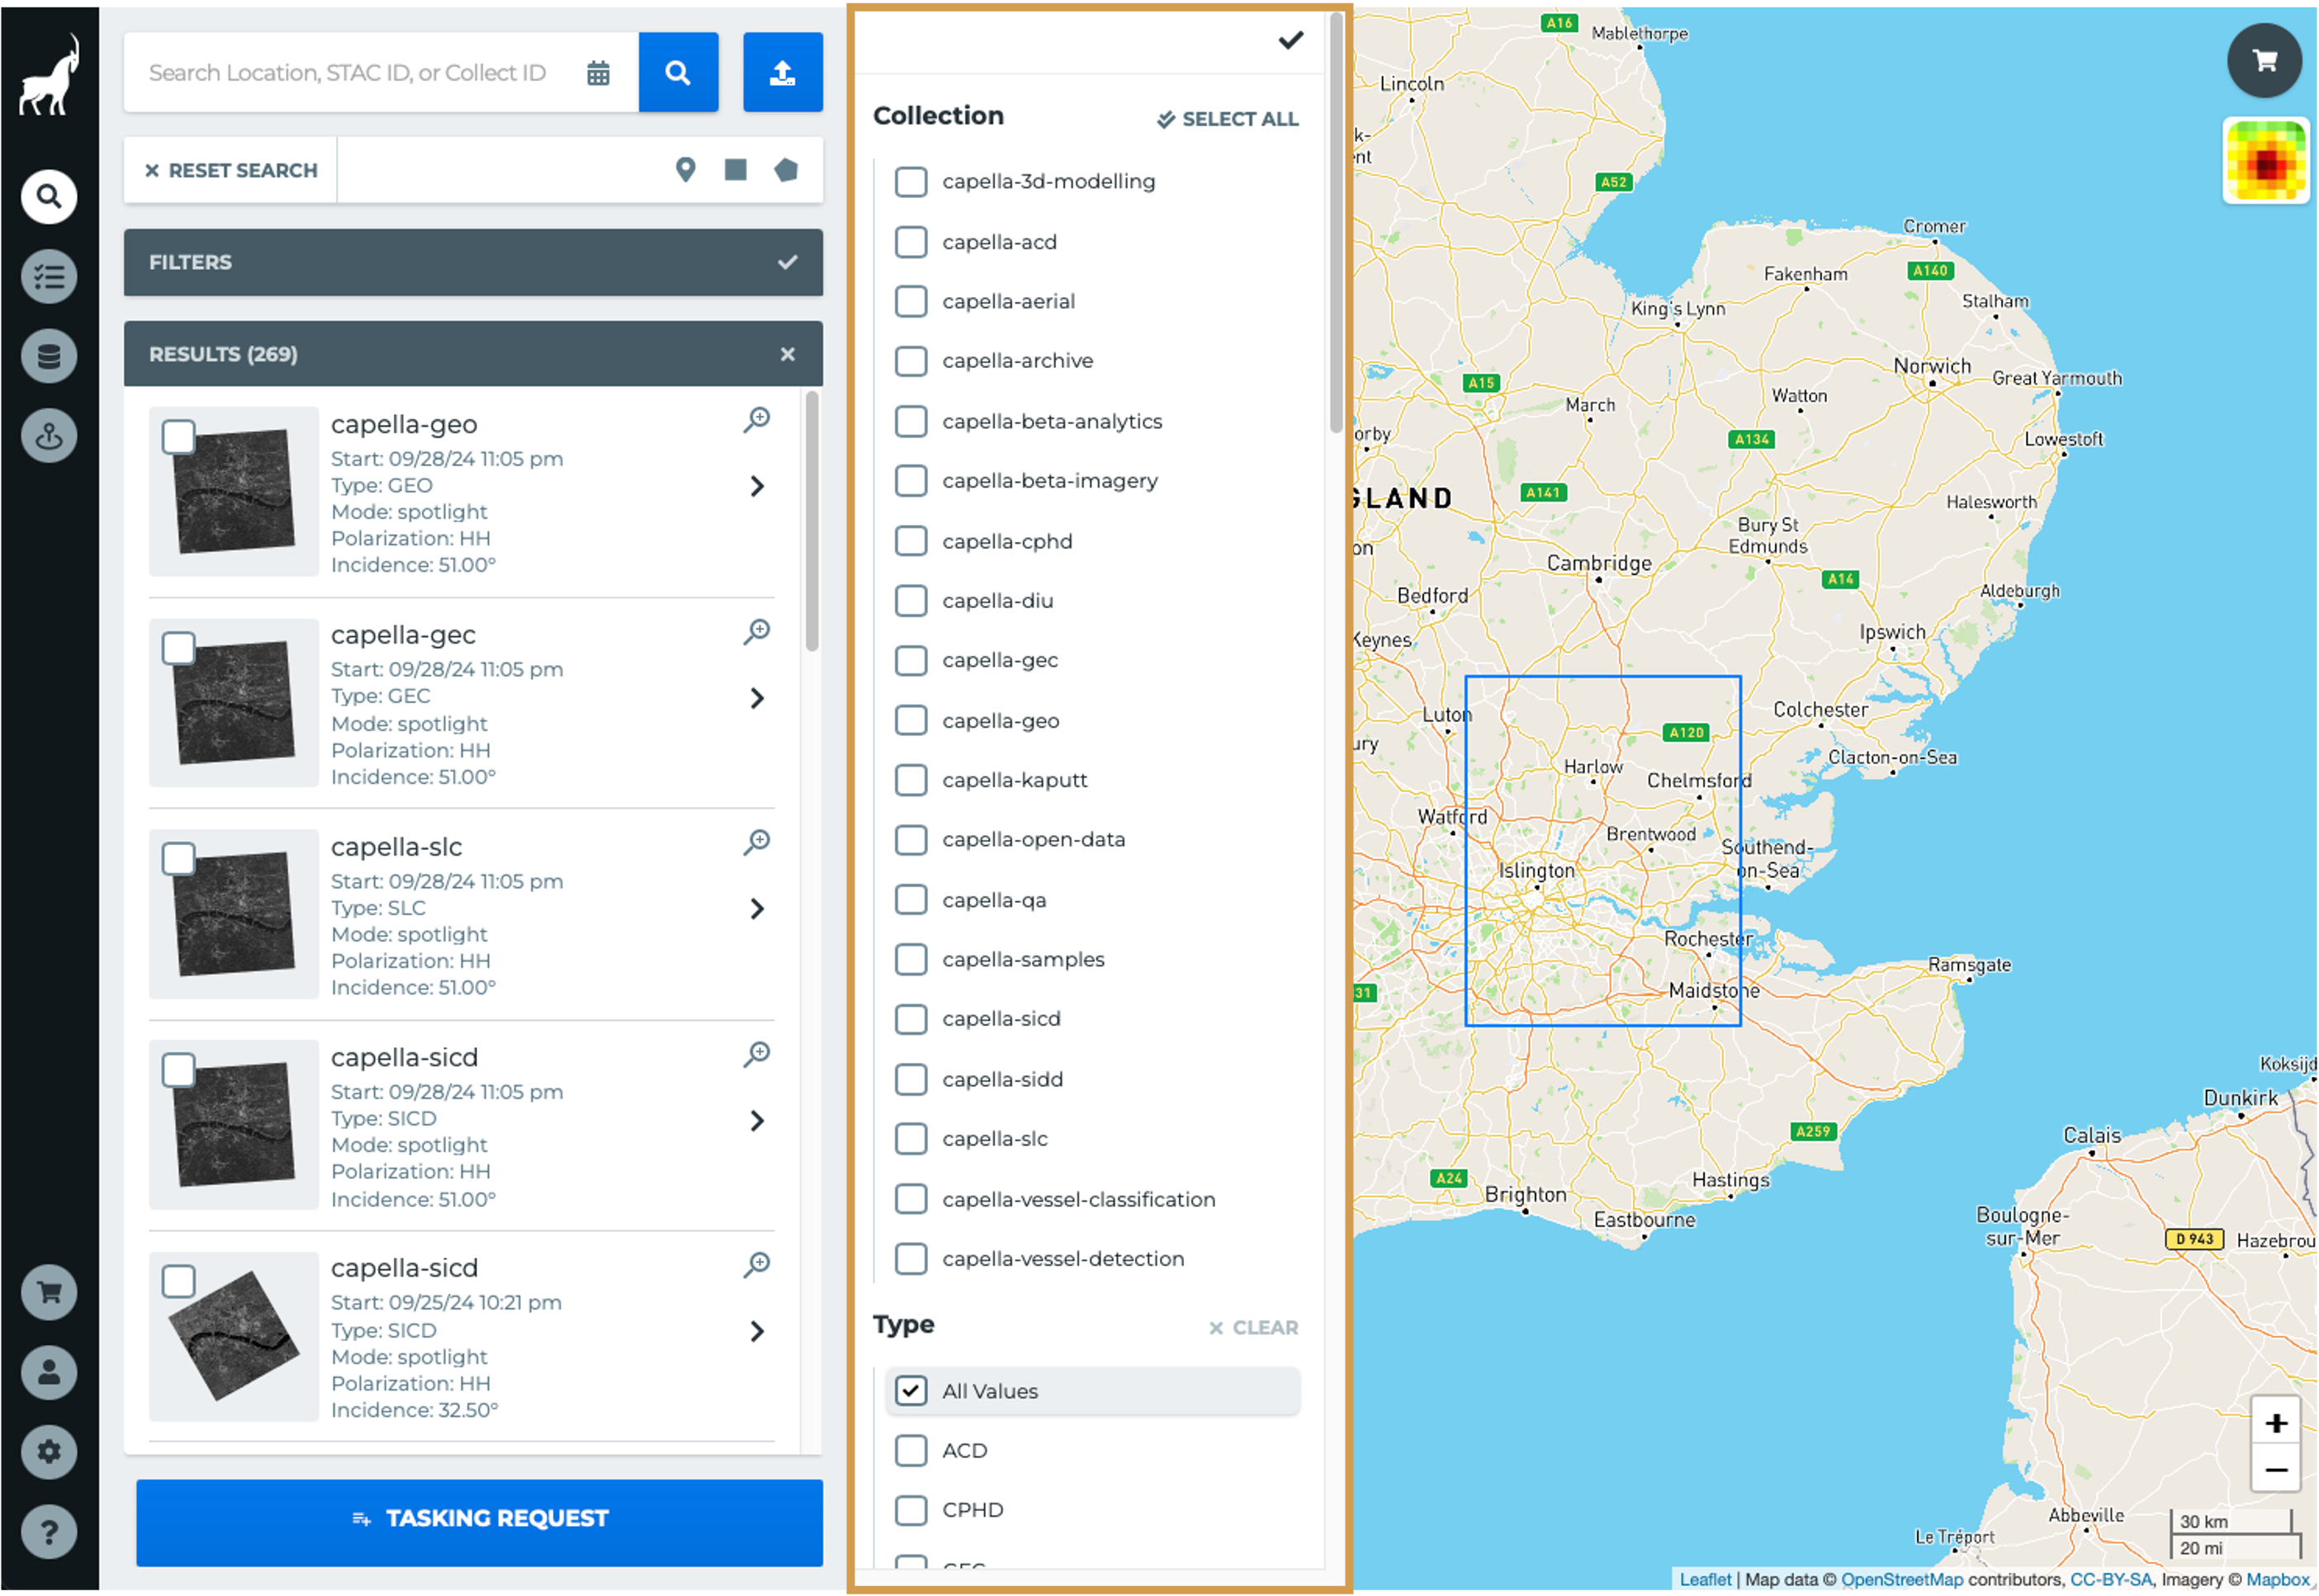The width and height of the screenshot is (2319, 1596).
Task: Select the polygon draw tool
Action: tap(786, 170)
